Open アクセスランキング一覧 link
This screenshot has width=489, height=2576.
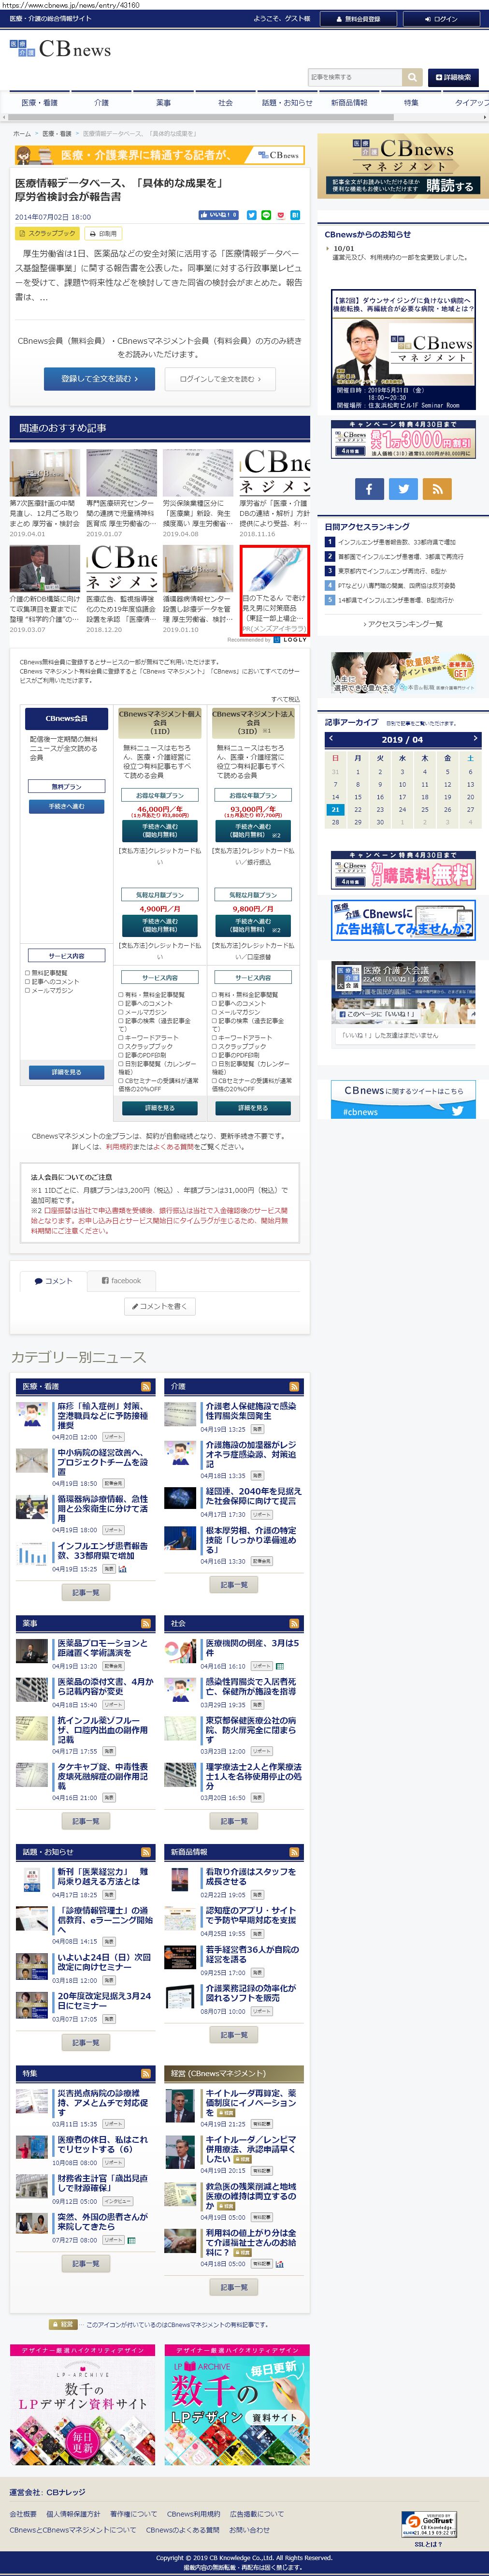[403, 624]
